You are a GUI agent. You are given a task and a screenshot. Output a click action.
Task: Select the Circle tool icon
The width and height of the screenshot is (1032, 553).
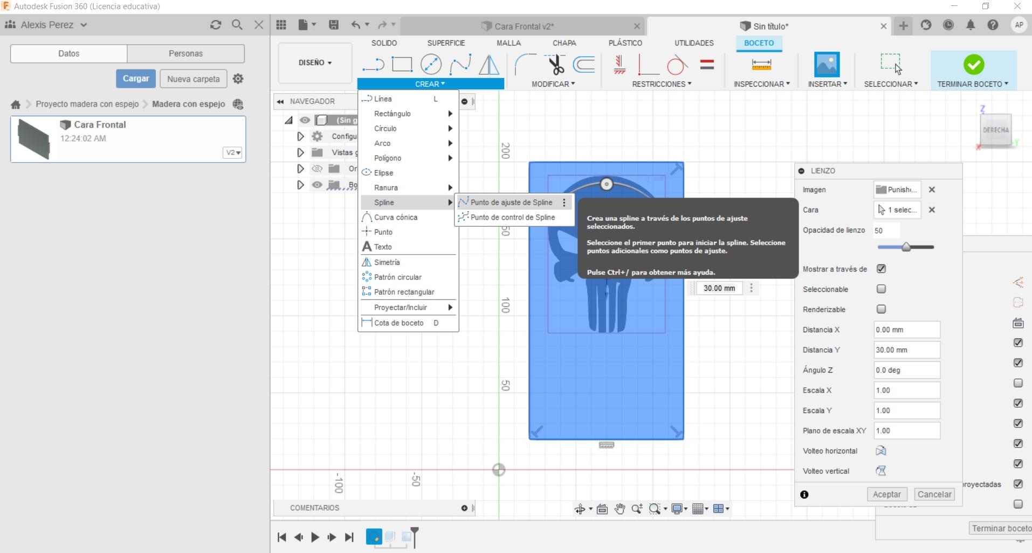(x=431, y=65)
